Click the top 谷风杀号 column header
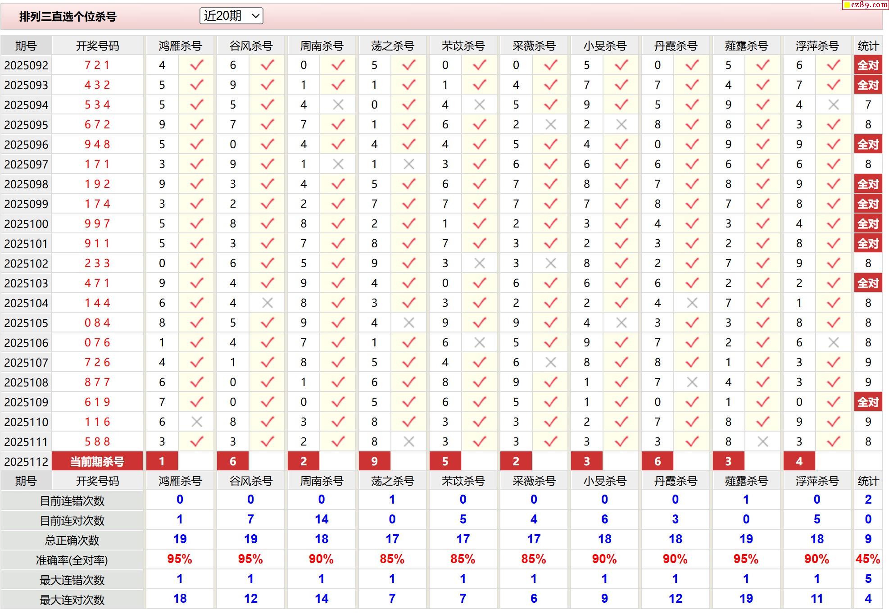889x614 pixels. pos(251,46)
